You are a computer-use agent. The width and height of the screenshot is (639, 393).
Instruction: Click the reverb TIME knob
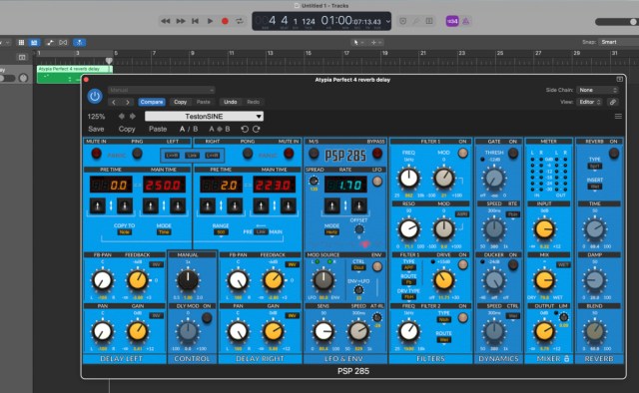pos(595,229)
